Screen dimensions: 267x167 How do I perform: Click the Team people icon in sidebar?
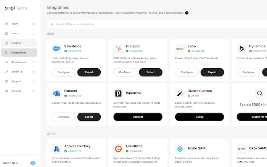(6, 24)
